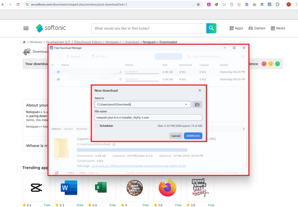This screenshot has height=207, width=298.
Task: Rate experience with the red sad face
Action: pos(264,64)
